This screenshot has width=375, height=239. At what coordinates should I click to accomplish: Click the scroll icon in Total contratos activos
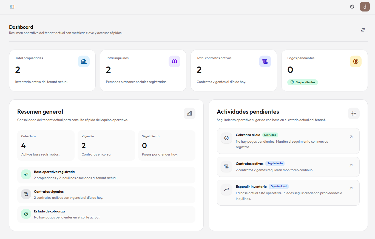coord(265,61)
